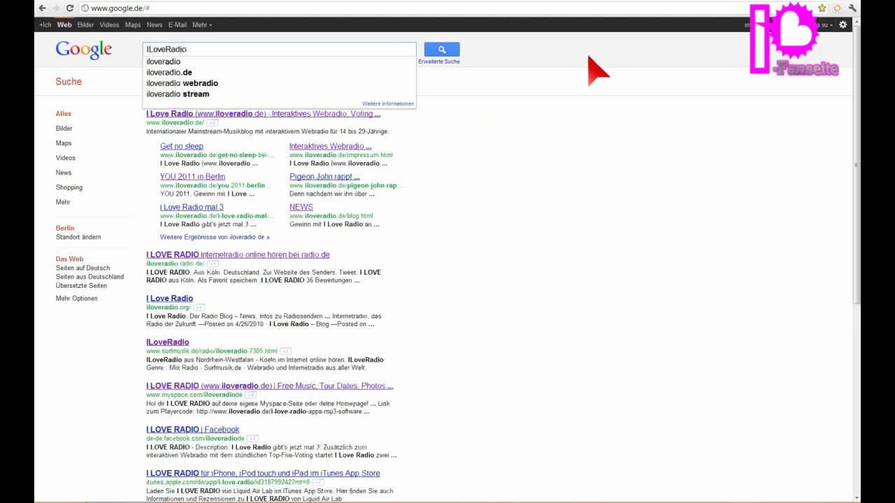Open 'I LOVE RADIO für iPhone' iTunes result

[263, 474]
